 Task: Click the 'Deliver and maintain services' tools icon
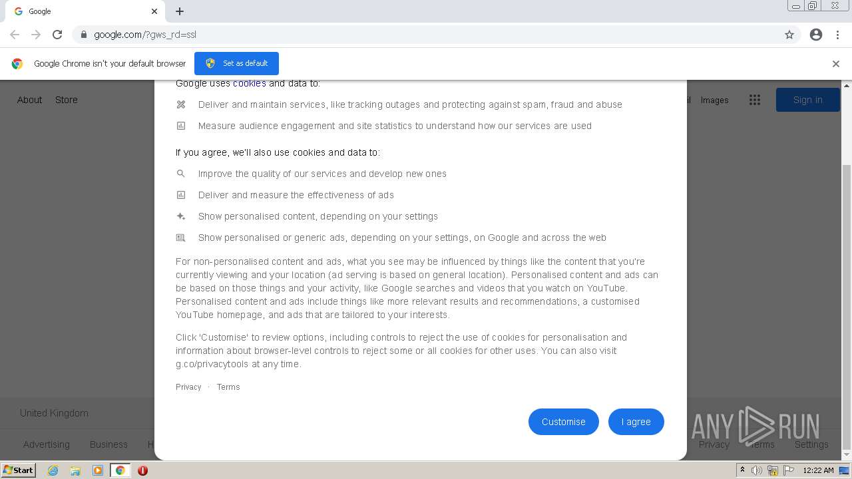point(180,104)
